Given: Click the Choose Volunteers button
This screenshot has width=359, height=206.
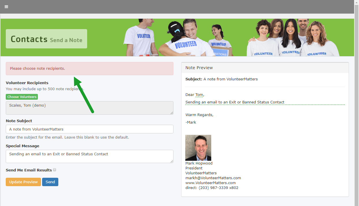Looking at the screenshot, I should tap(22, 97).
